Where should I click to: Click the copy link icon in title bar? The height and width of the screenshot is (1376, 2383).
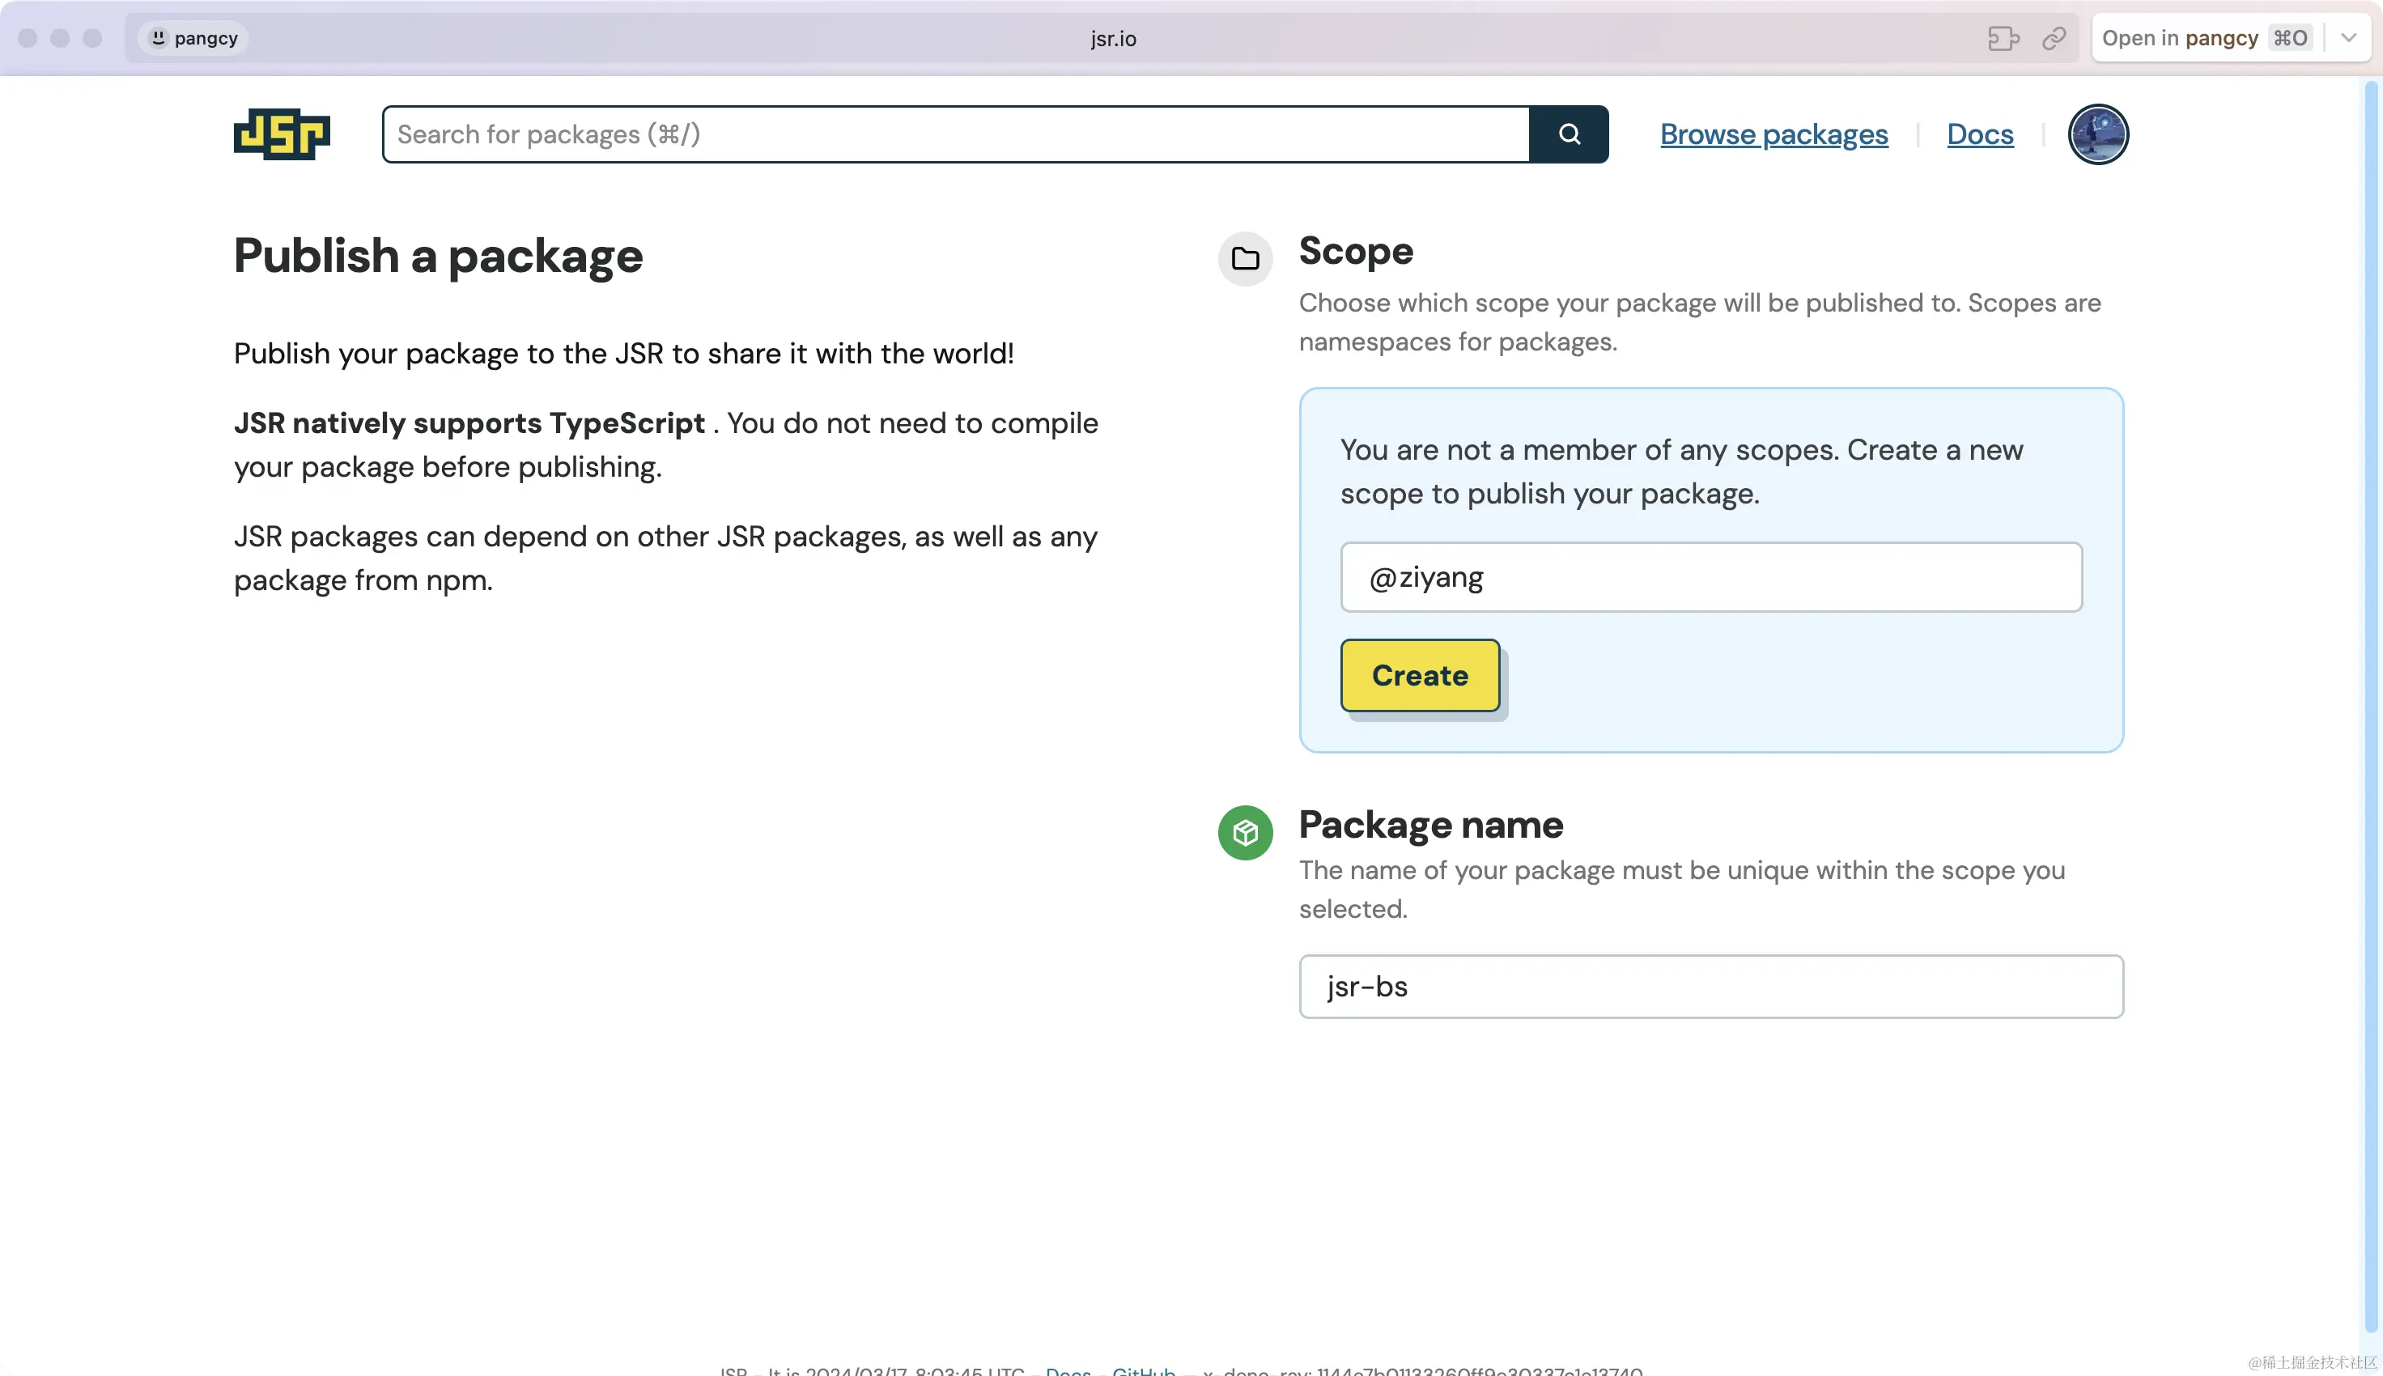click(2054, 39)
